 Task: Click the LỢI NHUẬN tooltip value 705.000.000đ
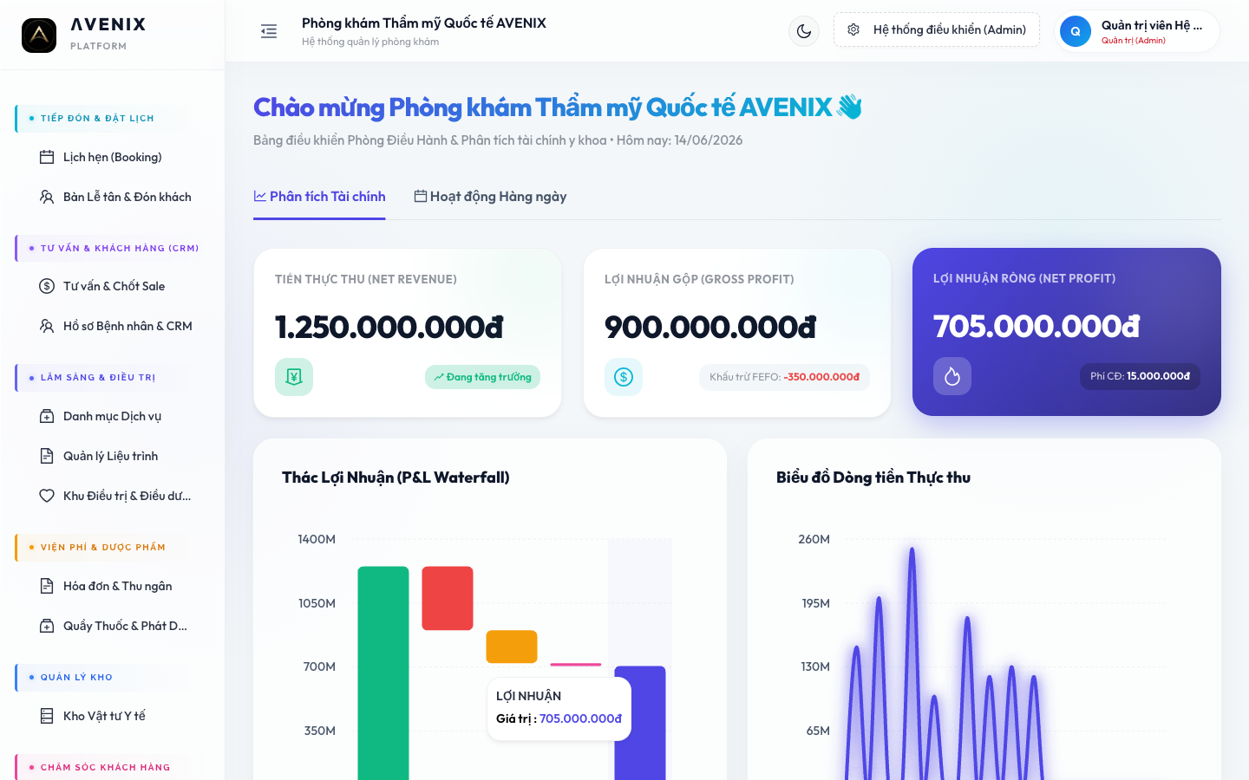pyautogui.click(x=580, y=718)
